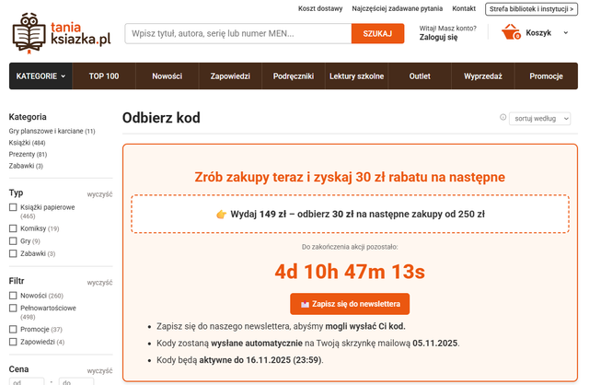Toggle the Komiksy type checkbox

click(x=13, y=228)
